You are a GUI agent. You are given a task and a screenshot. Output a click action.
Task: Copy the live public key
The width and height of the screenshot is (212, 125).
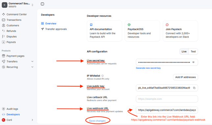(194, 88)
